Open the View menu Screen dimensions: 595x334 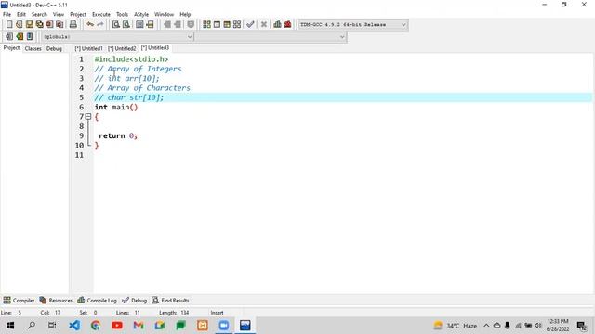pos(59,15)
